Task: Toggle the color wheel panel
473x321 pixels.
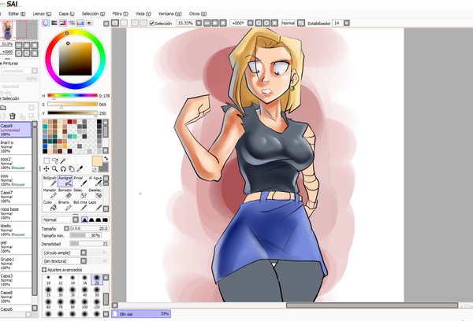Action: (x=46, y=23)
